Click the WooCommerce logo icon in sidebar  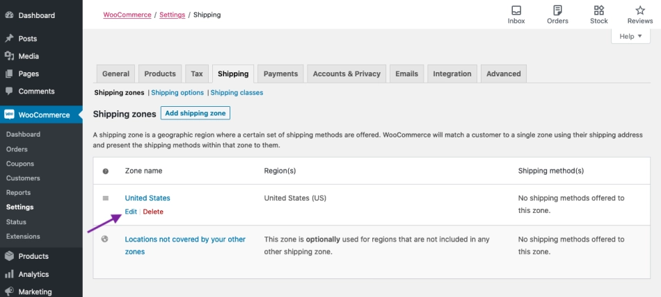9,114
